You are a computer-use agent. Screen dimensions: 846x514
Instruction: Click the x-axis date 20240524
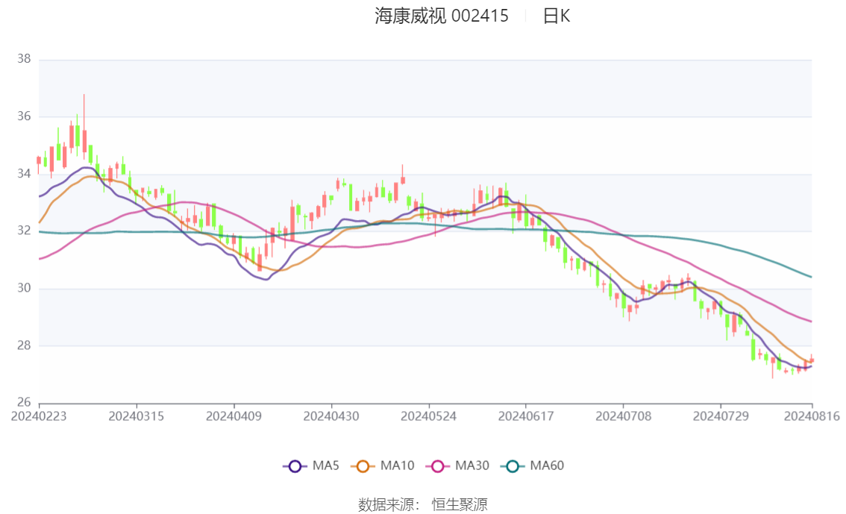pos(428,416)
